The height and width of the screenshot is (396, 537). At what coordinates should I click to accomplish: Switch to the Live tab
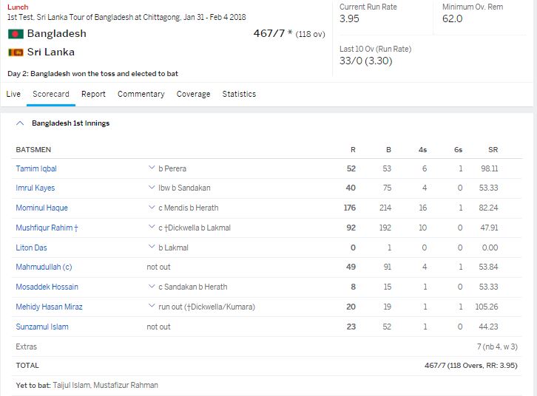pyautogui.click(x=13, y=94)
